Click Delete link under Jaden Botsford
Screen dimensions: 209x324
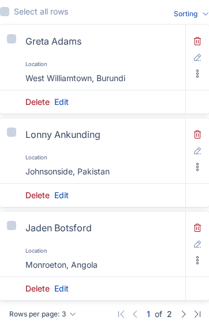coord(38,289)
